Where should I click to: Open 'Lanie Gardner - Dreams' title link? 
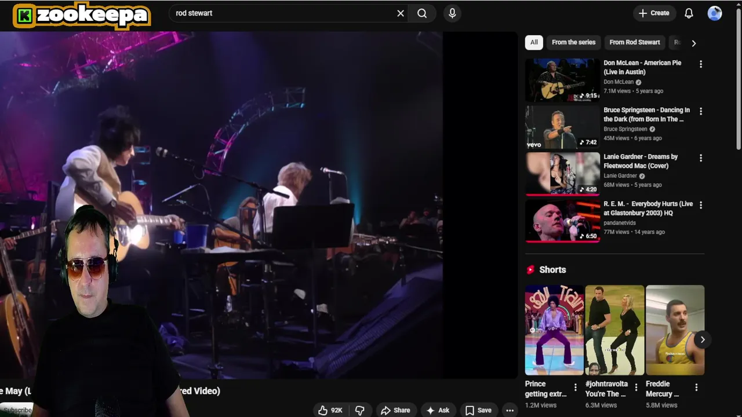click(641, 161)
